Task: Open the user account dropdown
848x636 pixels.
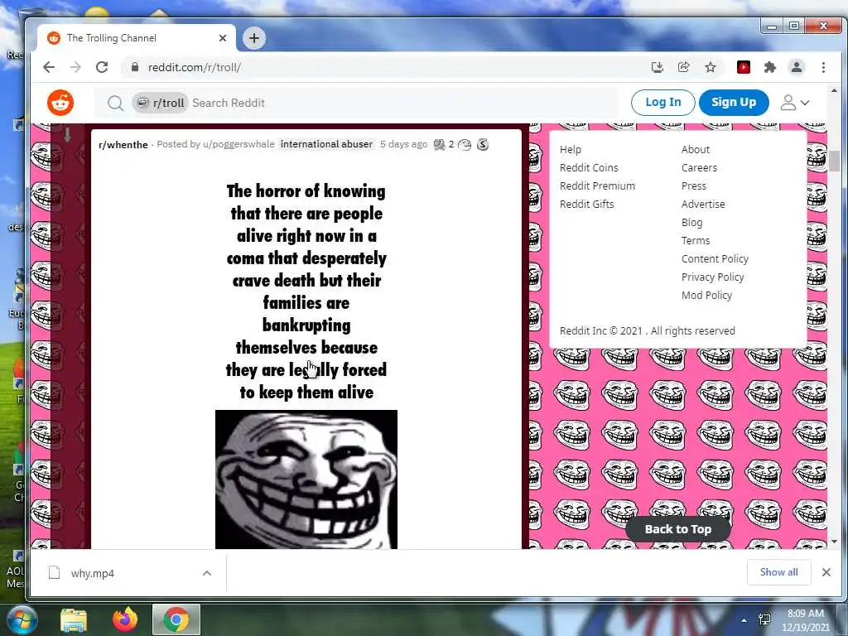Action: click(794, 103)
